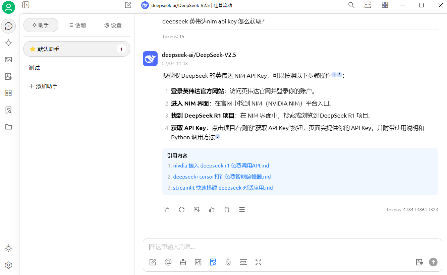
Task: Translate input text icon beside send
Action: (420, 262)
